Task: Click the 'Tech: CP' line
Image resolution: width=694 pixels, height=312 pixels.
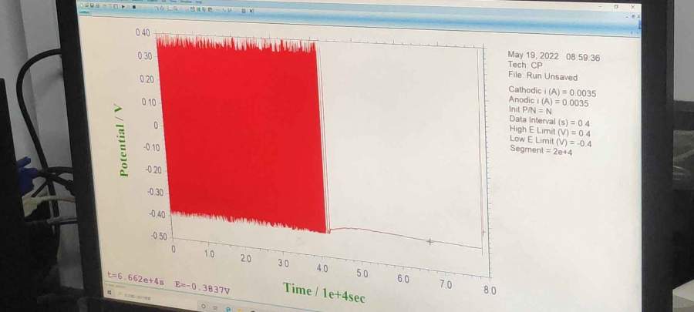Action: [525, 65]
